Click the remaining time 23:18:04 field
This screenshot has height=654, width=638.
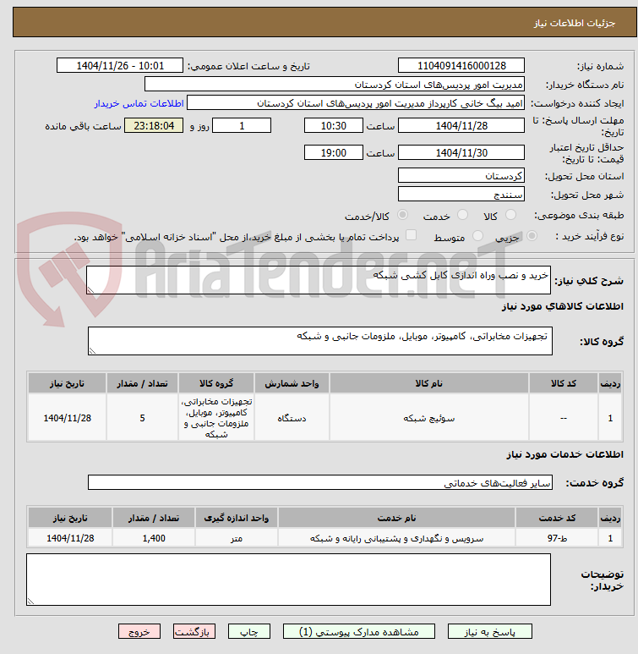point(154,125)
